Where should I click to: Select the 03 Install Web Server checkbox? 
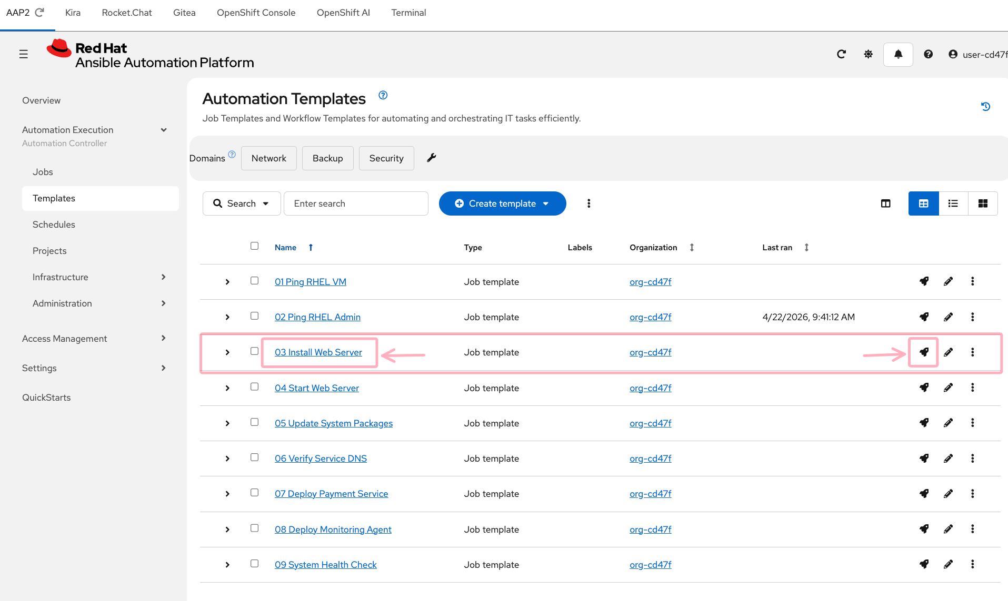point(254,351)
